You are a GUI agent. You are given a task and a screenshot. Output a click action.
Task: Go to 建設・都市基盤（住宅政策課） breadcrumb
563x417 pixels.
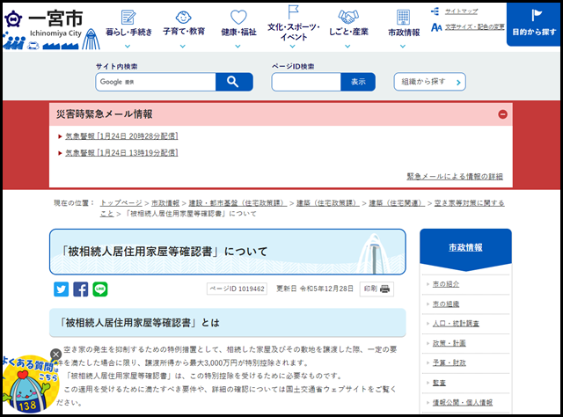pyautogui.click(x=238, y=203)
